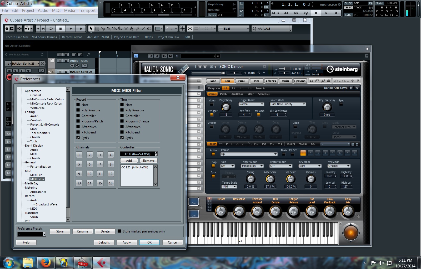Open Transport menu in Cubase
This screenshot has width=421, height=269.
click(87, 11)
